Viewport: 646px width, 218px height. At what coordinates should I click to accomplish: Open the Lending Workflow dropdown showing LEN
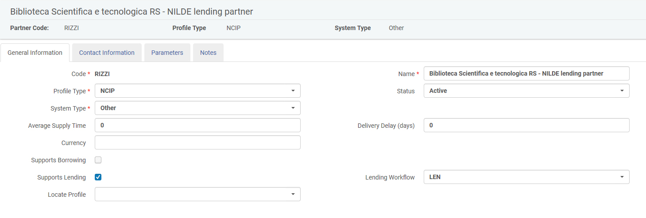526,177
